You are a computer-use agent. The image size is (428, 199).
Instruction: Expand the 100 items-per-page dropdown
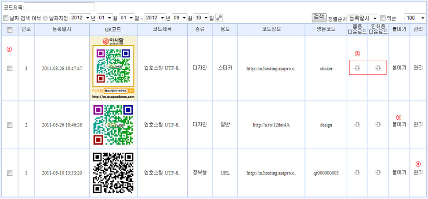pyautogui.click(x=415, y=18)
